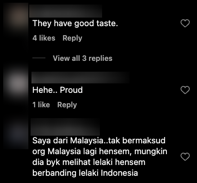
Task: Reply to the "They have good taste." comment
Action: point(72,38)
